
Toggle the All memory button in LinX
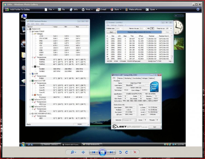click(152, 29)
